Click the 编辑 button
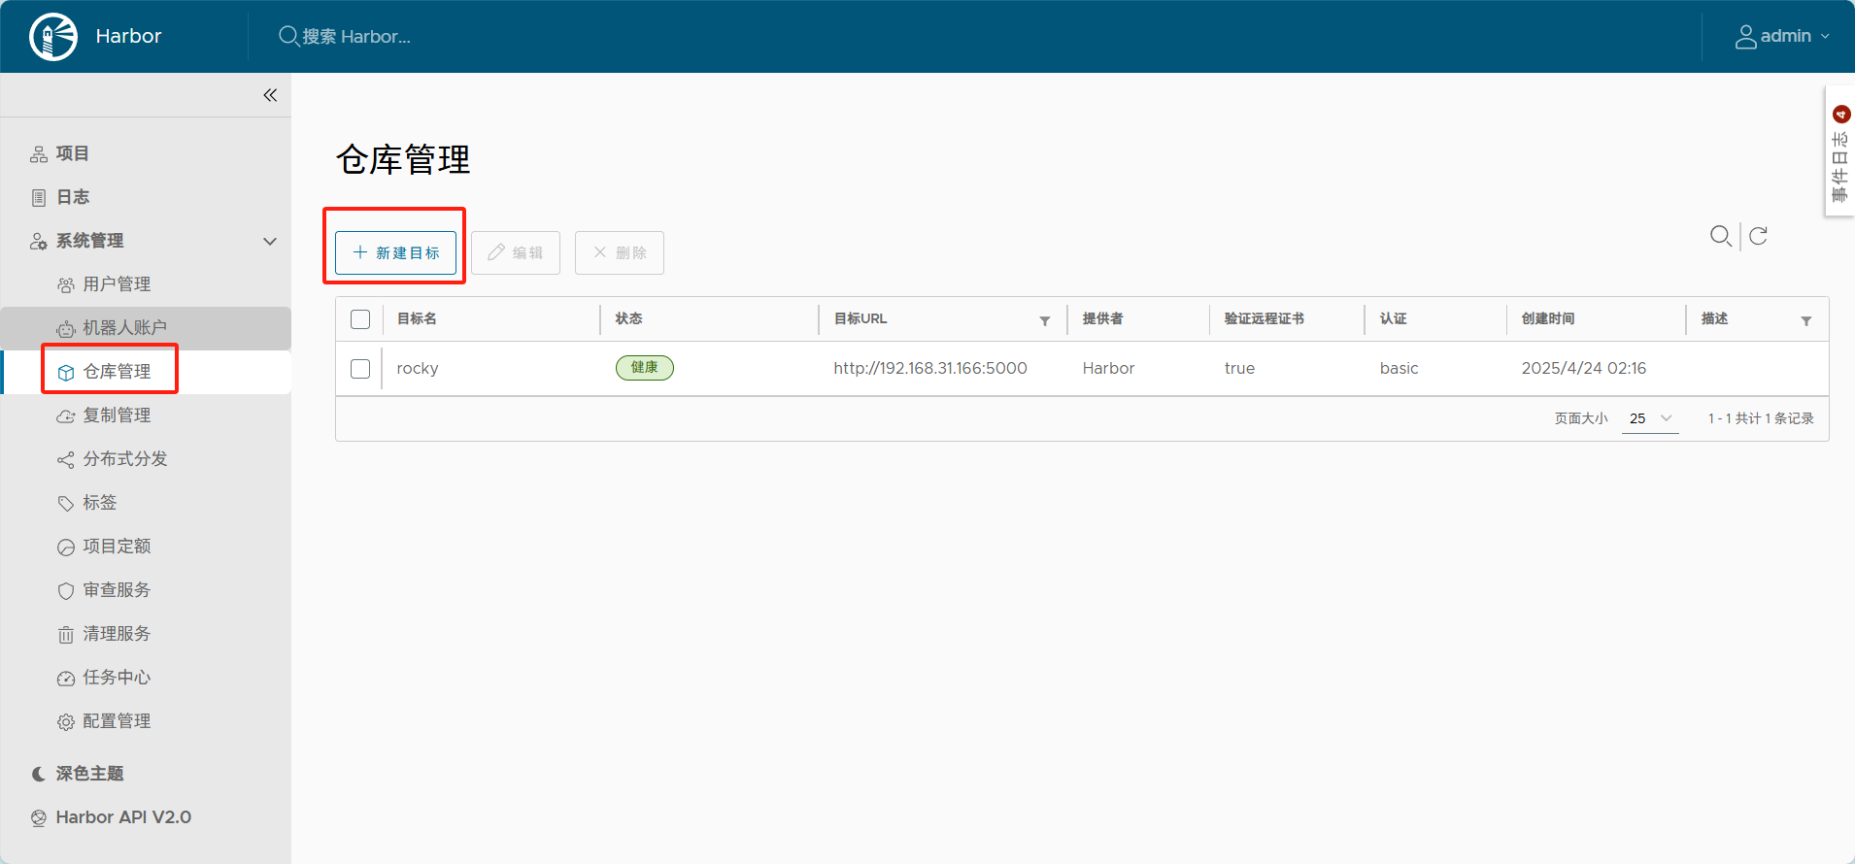 516,252
